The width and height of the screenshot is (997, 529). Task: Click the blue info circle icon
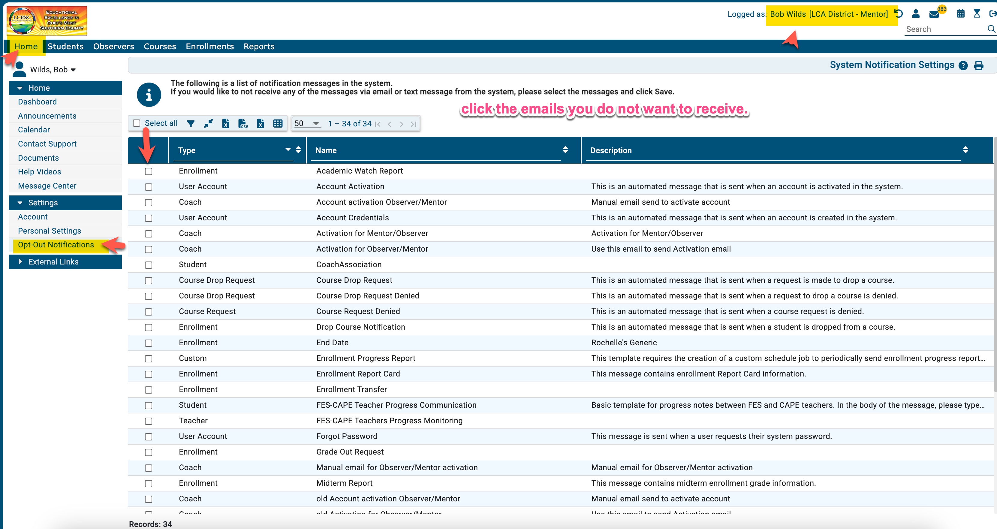click(149, 95)
